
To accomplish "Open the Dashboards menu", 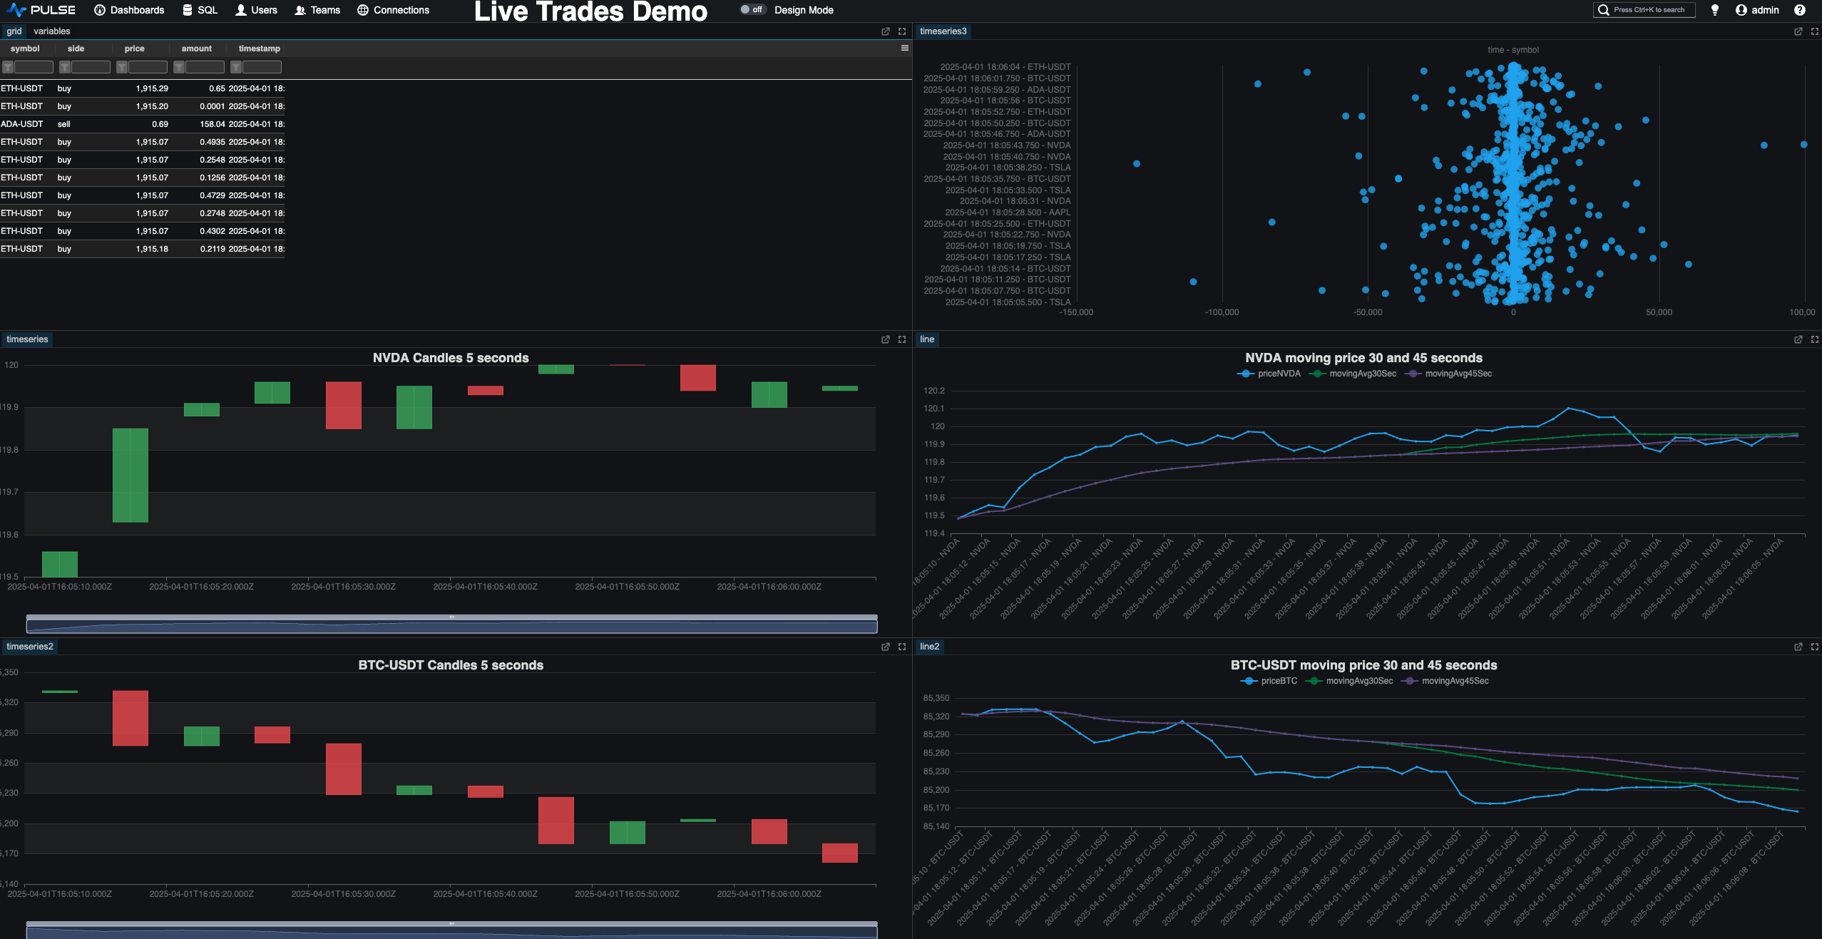I will [x=129, y=10].
